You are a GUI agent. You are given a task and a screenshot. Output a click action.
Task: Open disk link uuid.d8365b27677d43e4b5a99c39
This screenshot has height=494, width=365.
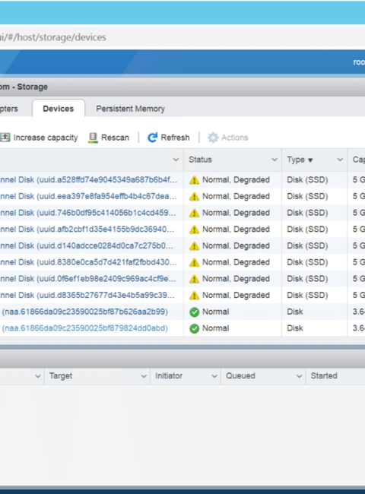tap(87, 295)
